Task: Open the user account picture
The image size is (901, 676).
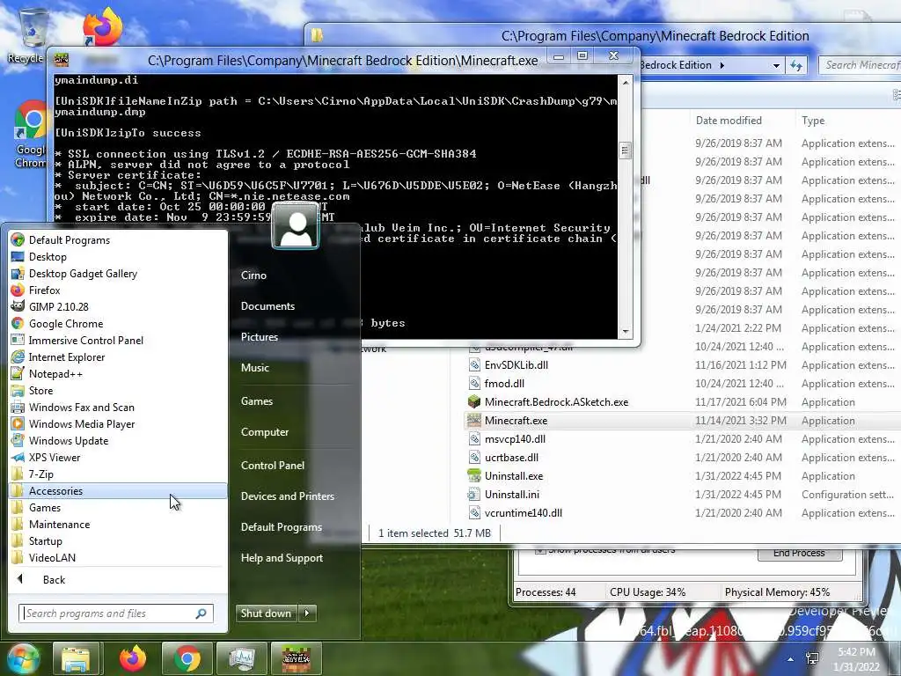Action: click(296, 225)
